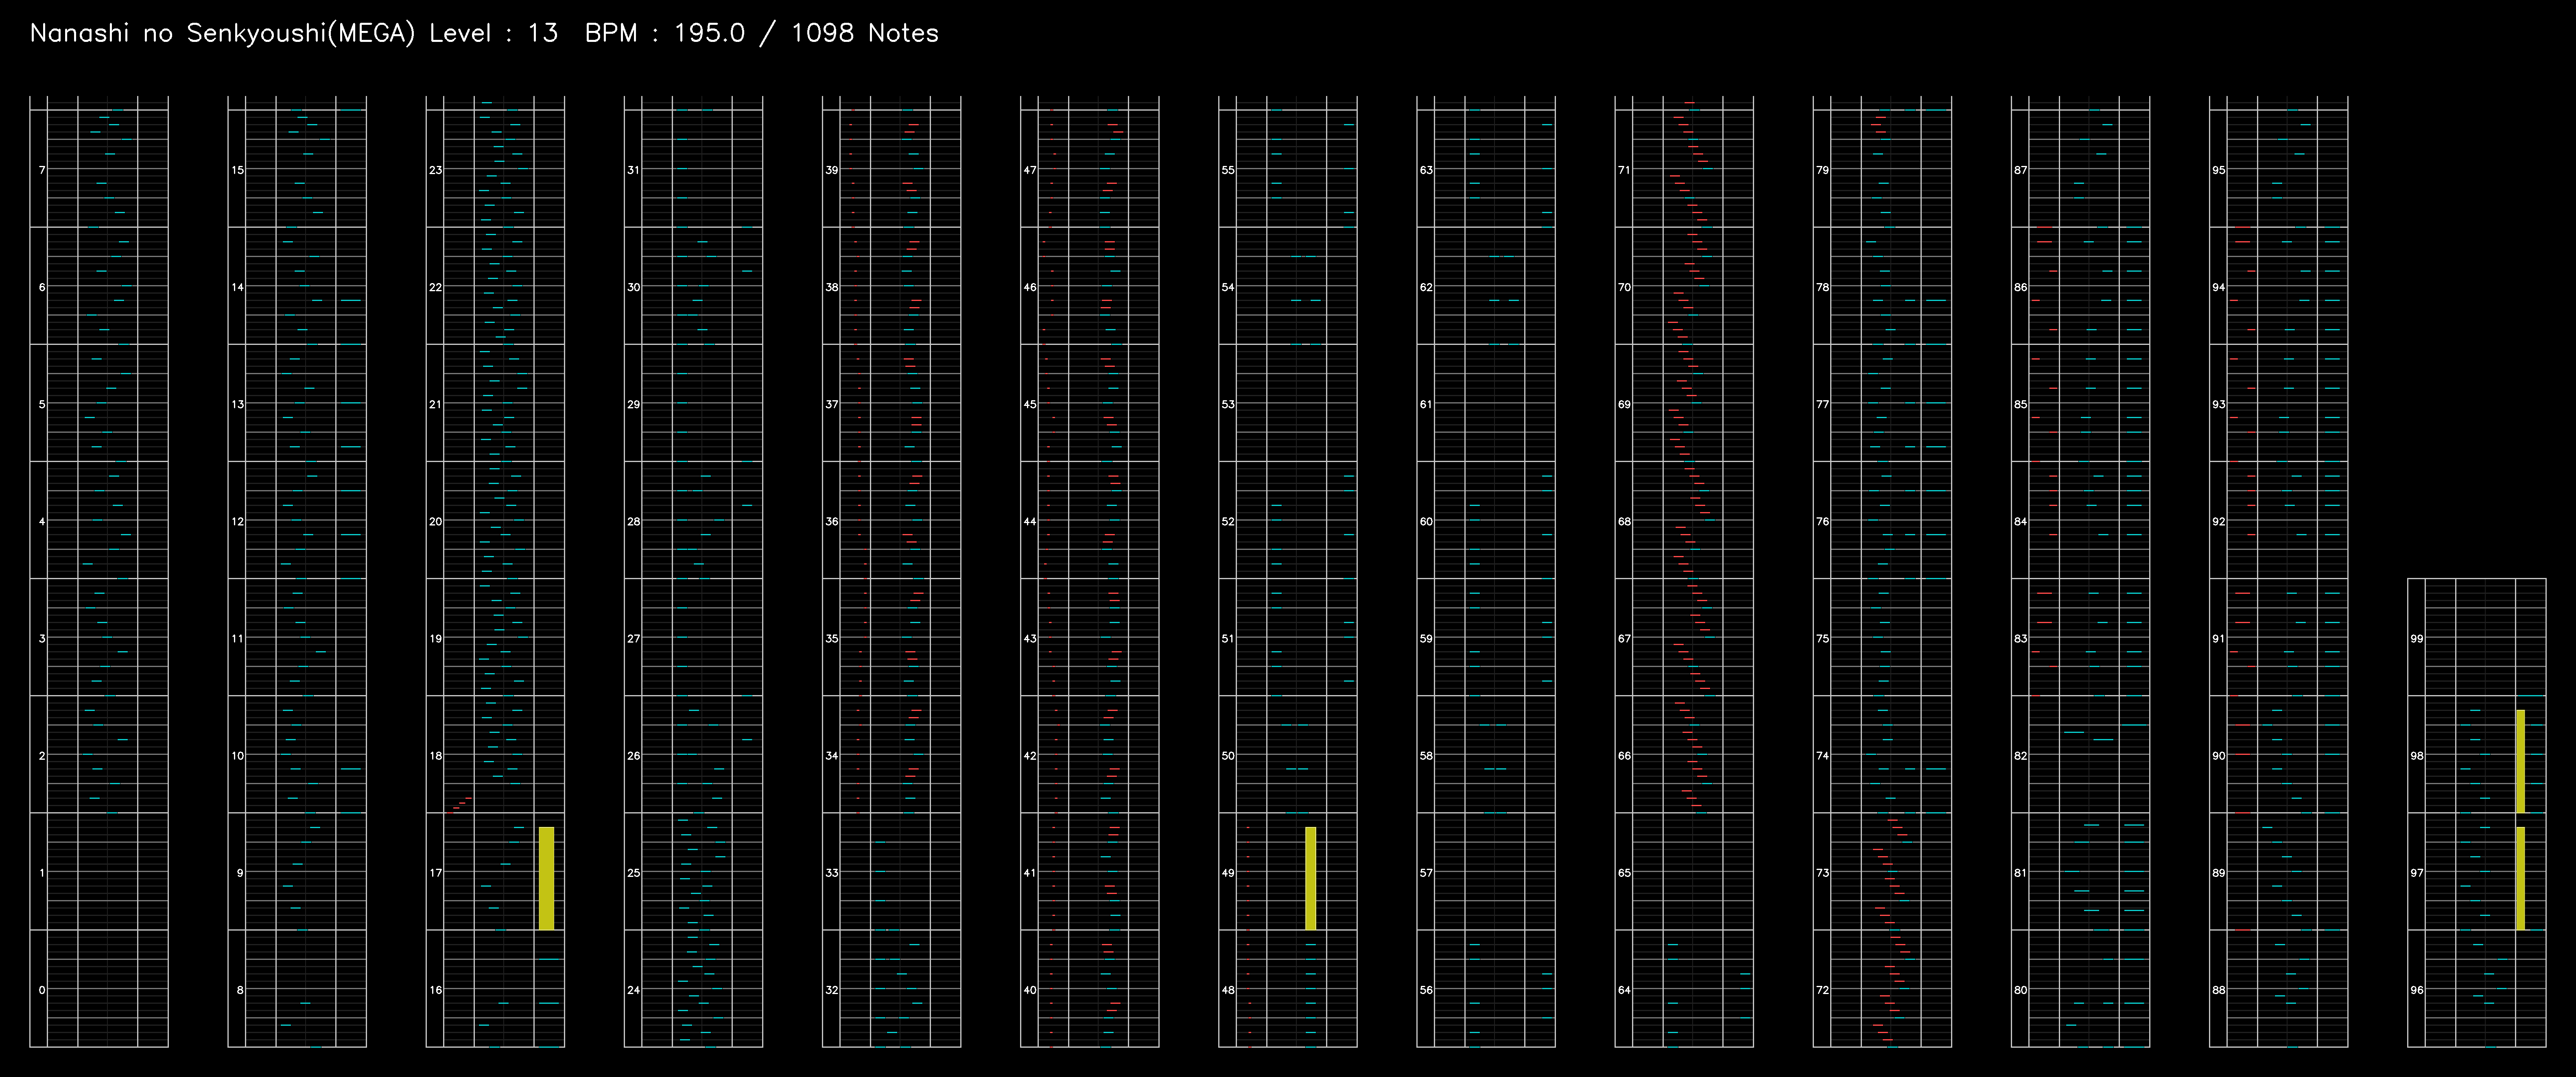Click measure number label 47
The image size is (2576, 1077).
click(1030, 170)
